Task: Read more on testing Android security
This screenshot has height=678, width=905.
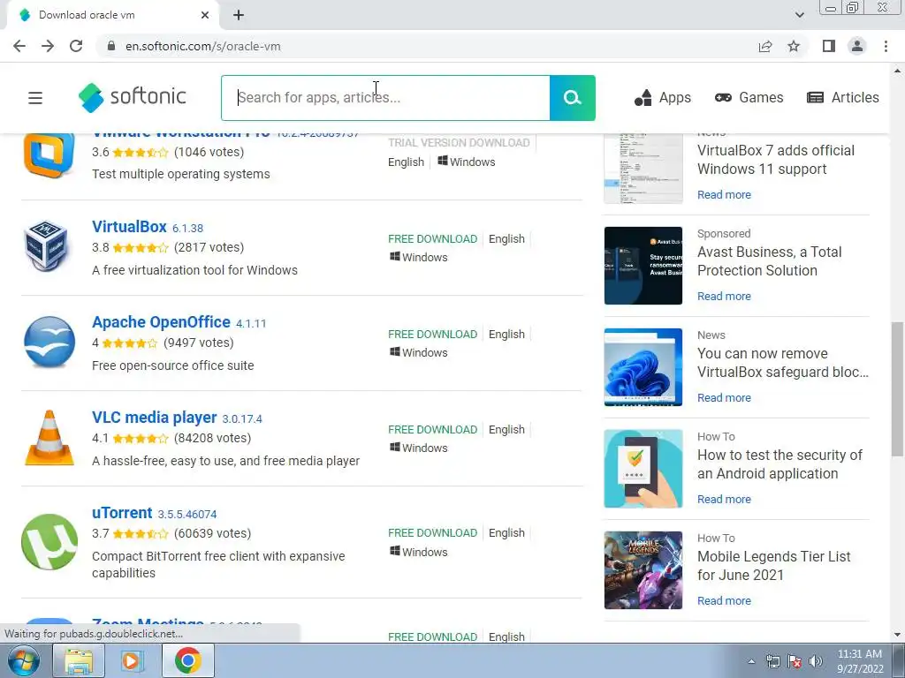Action: pos(724,500)
